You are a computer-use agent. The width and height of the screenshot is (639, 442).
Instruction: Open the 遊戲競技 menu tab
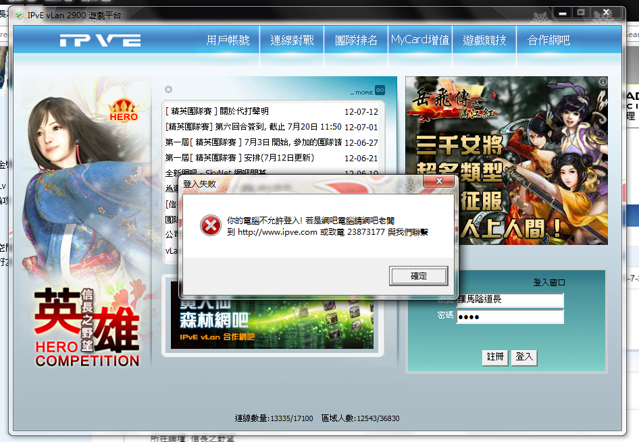(x=484, y=40)
